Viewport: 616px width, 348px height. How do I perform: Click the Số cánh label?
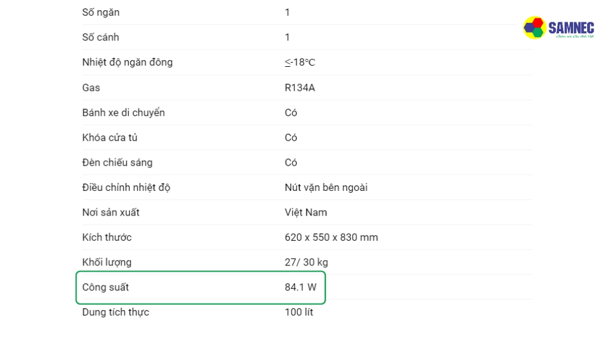[100, 37]
